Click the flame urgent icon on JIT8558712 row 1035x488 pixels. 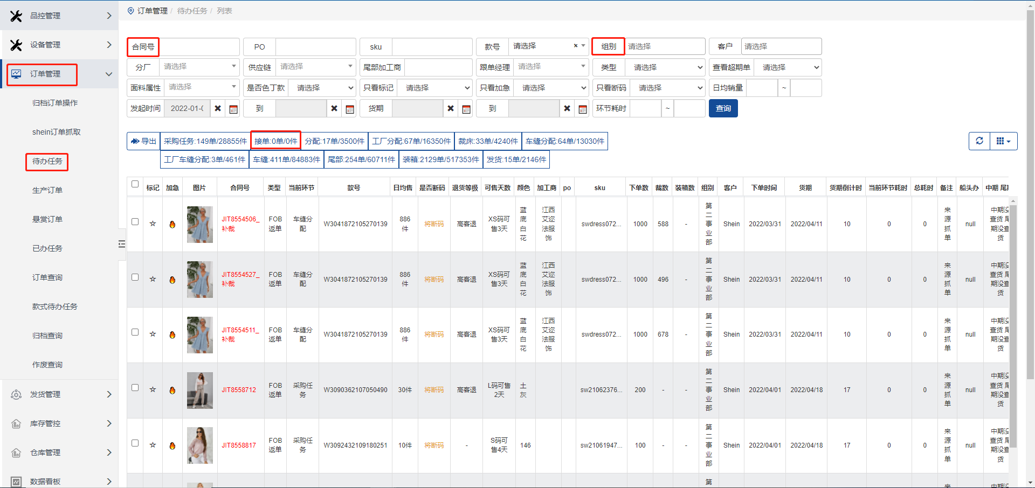(x=172, y=390)
